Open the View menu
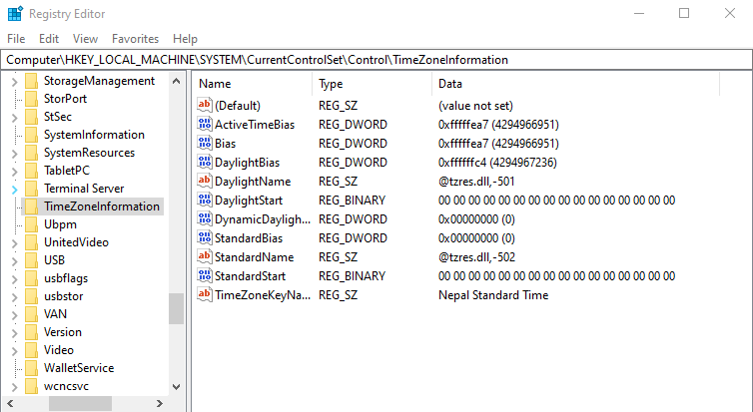The height and width of the screenshot is (412, 753). pos(85,38)
